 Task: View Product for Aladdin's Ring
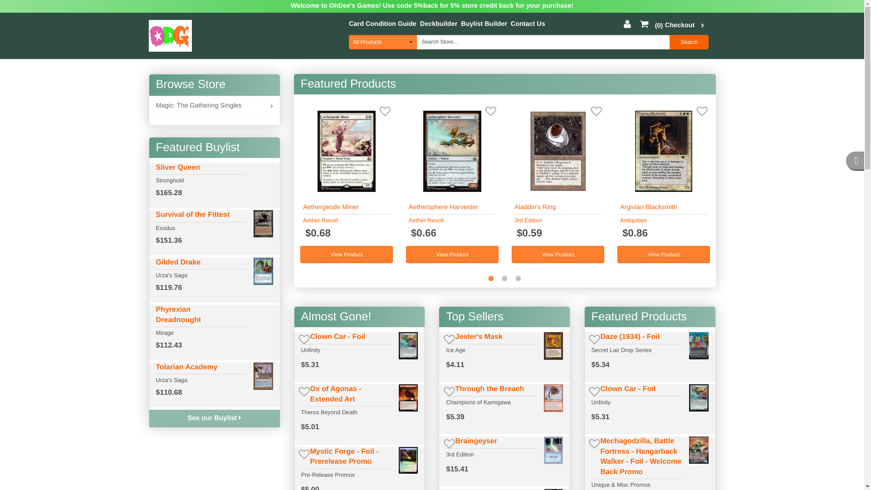[558, 255]
